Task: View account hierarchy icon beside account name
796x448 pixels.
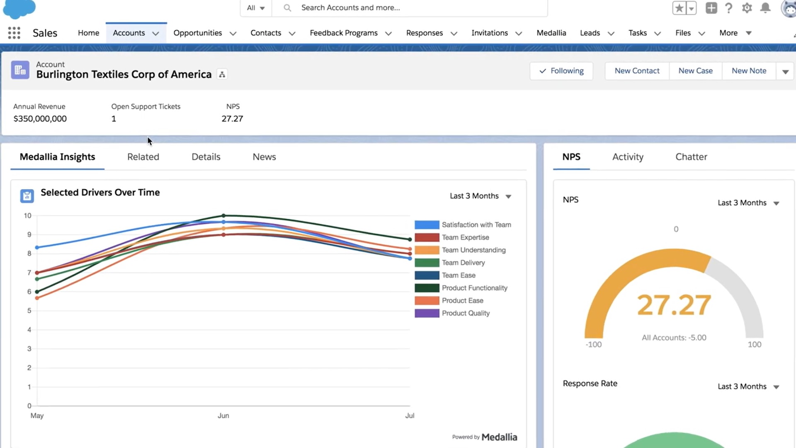Action: pos(222,75)
